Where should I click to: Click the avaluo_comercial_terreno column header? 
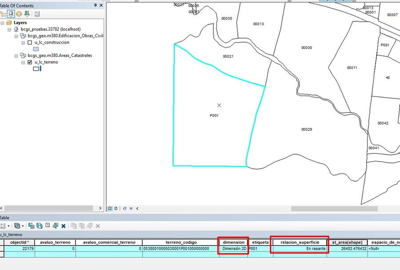[109, 242]
